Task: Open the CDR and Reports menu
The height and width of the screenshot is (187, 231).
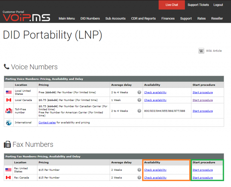Action: (x=143, y=18)
